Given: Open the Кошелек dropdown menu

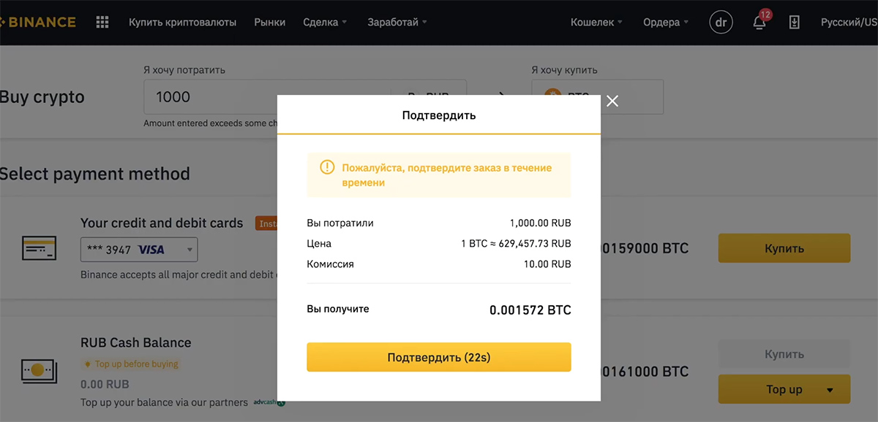Looking at the screenshot, I should [596, 22].
